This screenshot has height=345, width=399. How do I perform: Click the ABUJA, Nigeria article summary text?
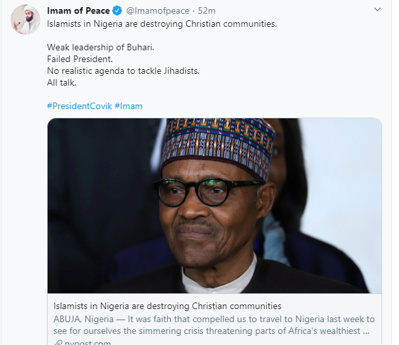[214, 325]
